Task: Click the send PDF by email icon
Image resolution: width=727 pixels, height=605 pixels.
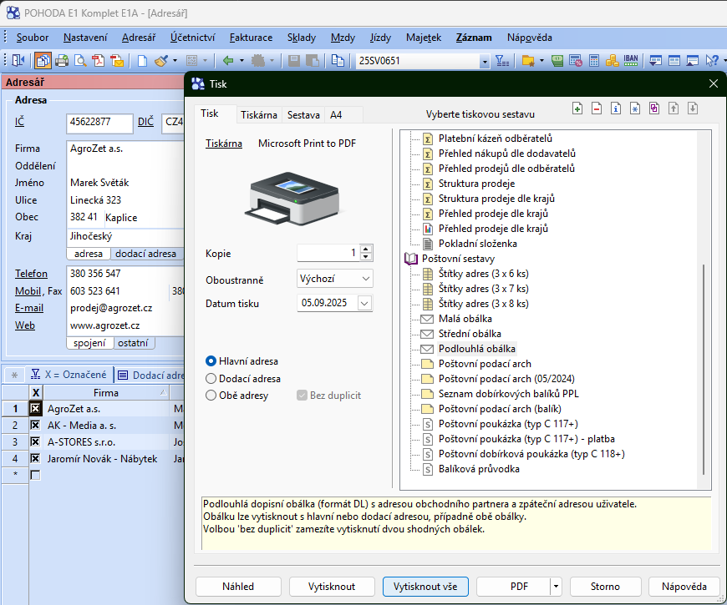Action: (x=117, y=61)
